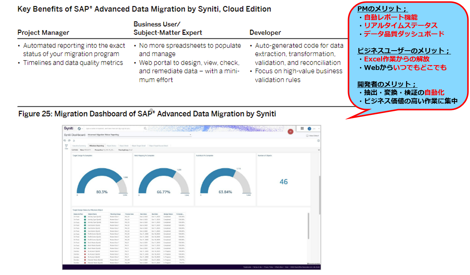Click the Number of Objects value 46
This screenshot has width=470, height=275.
pyautogui.click(x=284, y=182)
